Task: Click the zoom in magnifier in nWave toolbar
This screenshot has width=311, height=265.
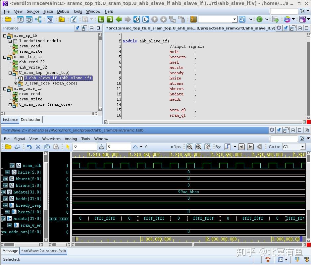Action: click(x=199, y=147)
